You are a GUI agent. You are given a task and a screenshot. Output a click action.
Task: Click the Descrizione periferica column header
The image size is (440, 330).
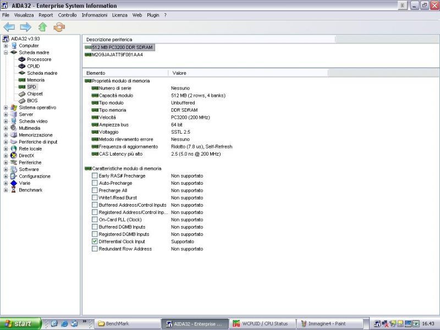click(209, 40)
